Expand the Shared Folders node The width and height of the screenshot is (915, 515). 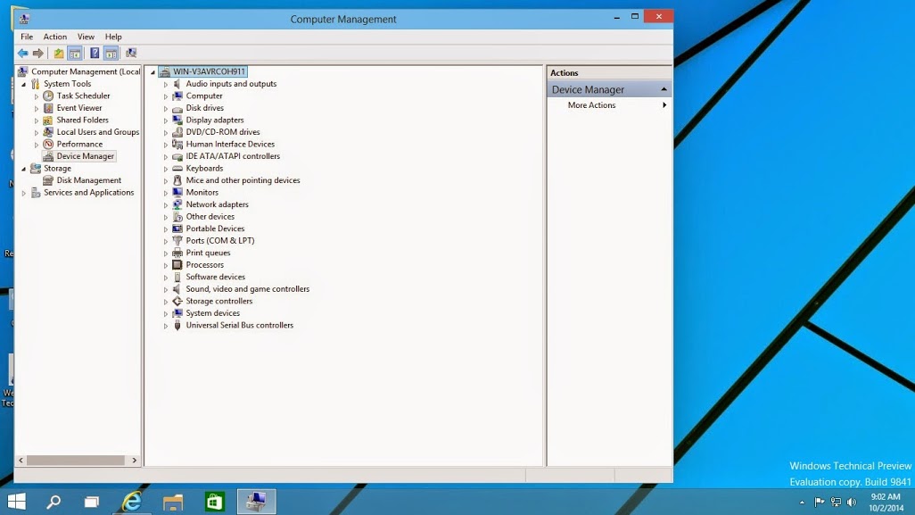click(37, 120)
